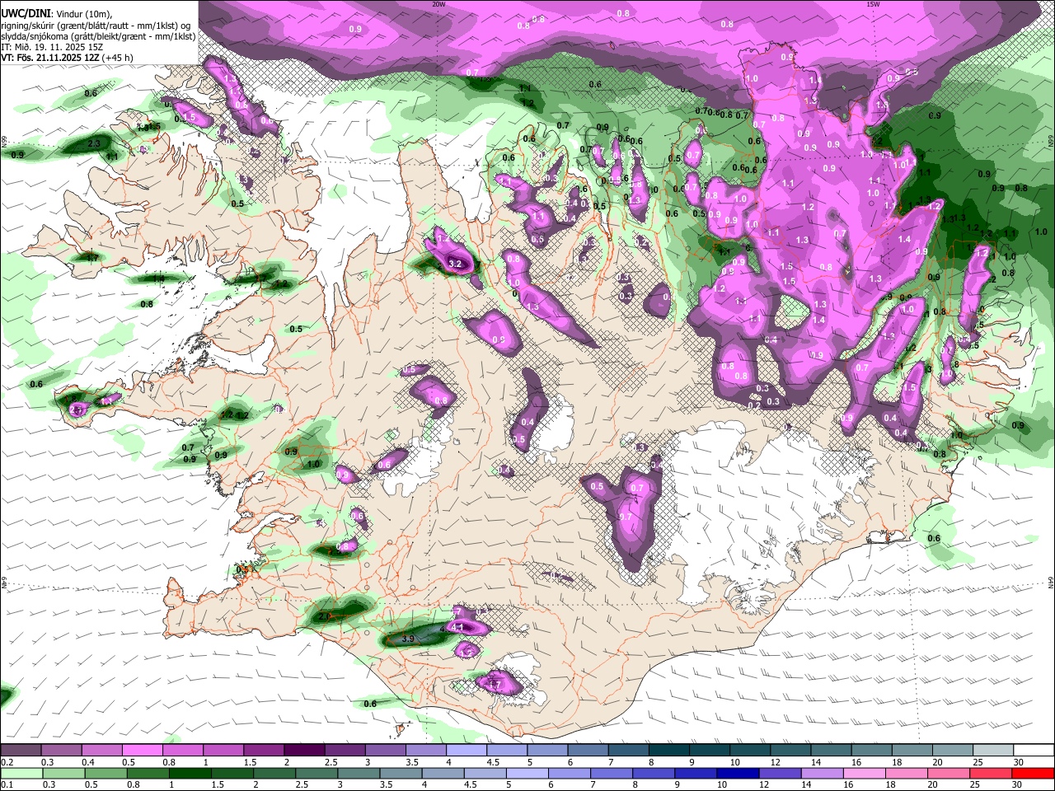Click the deep navy blue swatch in the rain scale

[x=737, y=774]
